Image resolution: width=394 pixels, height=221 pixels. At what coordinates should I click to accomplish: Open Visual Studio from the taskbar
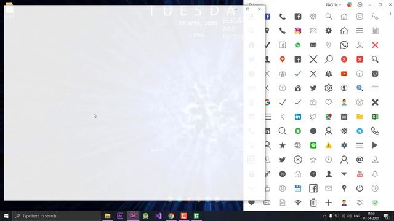158,215
